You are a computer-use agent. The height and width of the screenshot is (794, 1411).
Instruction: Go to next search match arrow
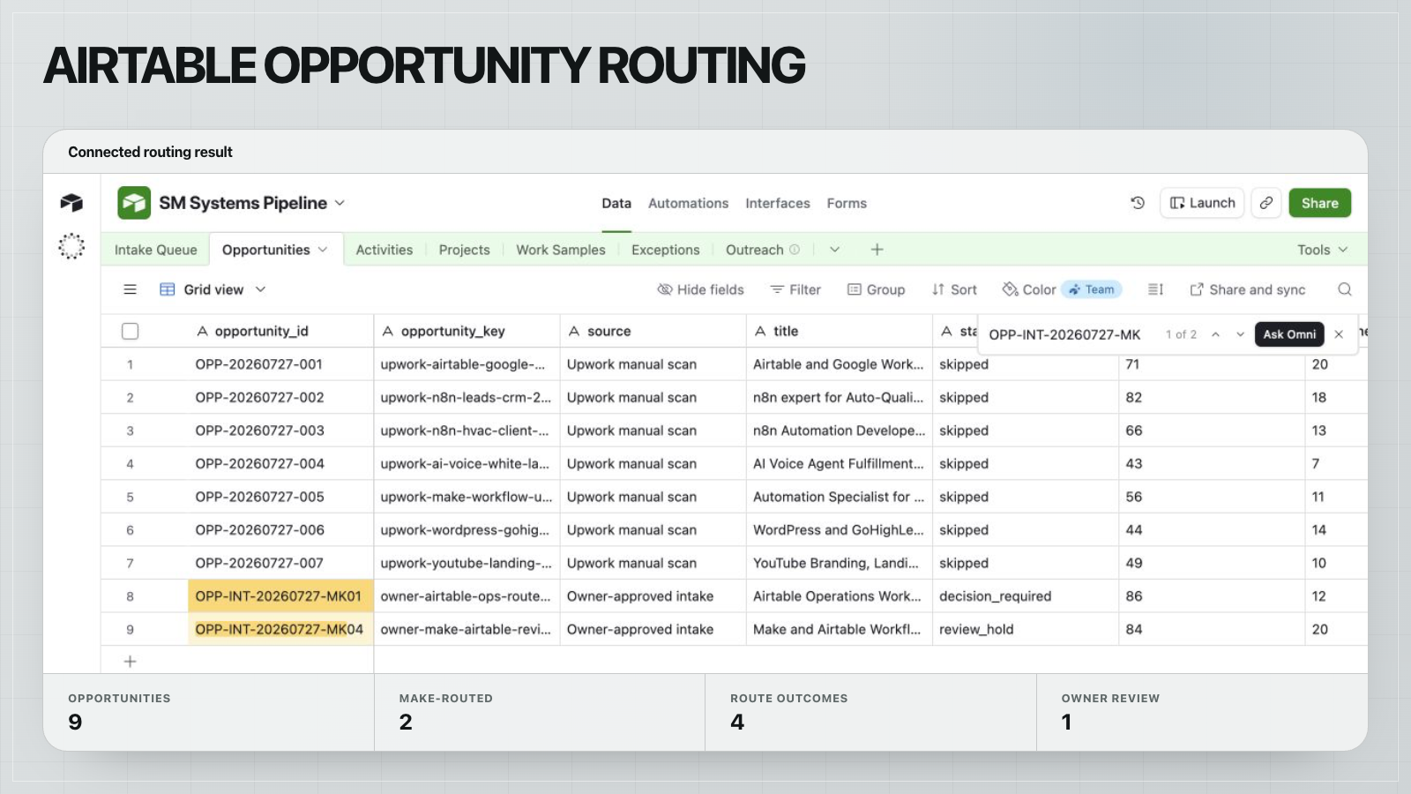(x=1240, y=334)
